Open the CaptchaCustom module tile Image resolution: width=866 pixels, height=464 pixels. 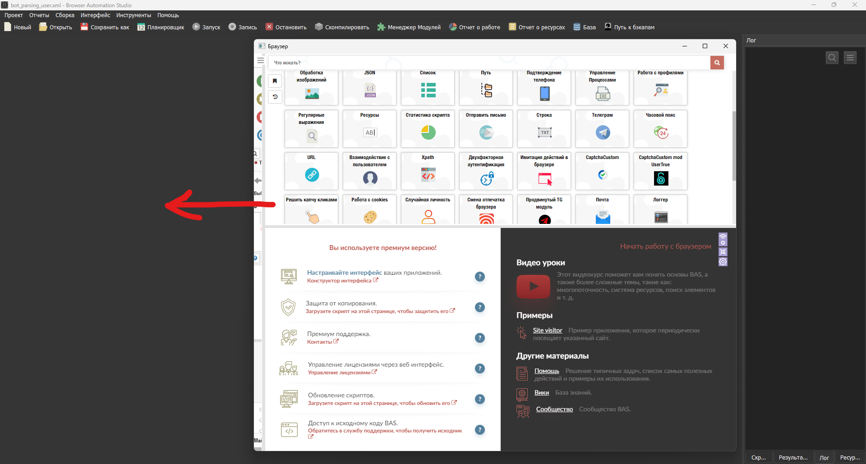[602, 171]
